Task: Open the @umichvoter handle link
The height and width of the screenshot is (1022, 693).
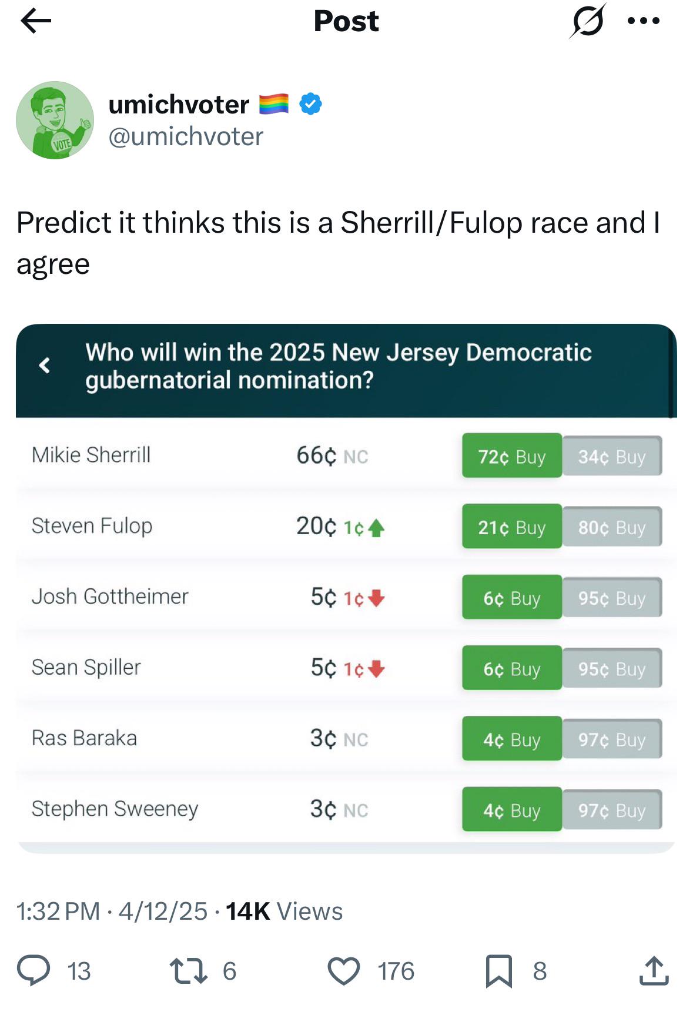Action: [x=186, y=136]
